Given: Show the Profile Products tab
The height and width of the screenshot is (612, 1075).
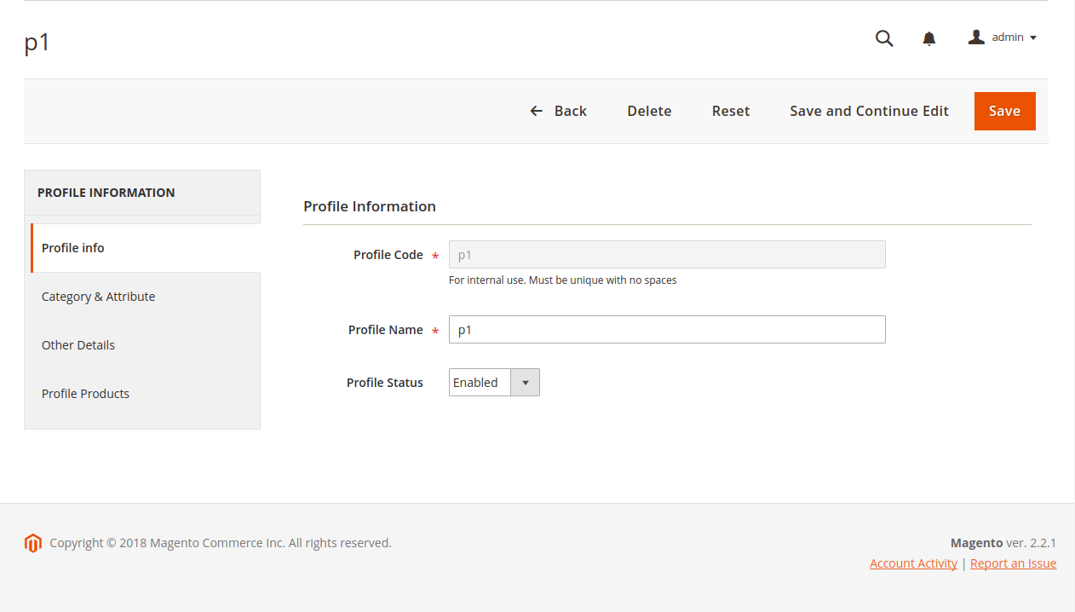Looking at the screenshot, I should [x=85, y=394].
